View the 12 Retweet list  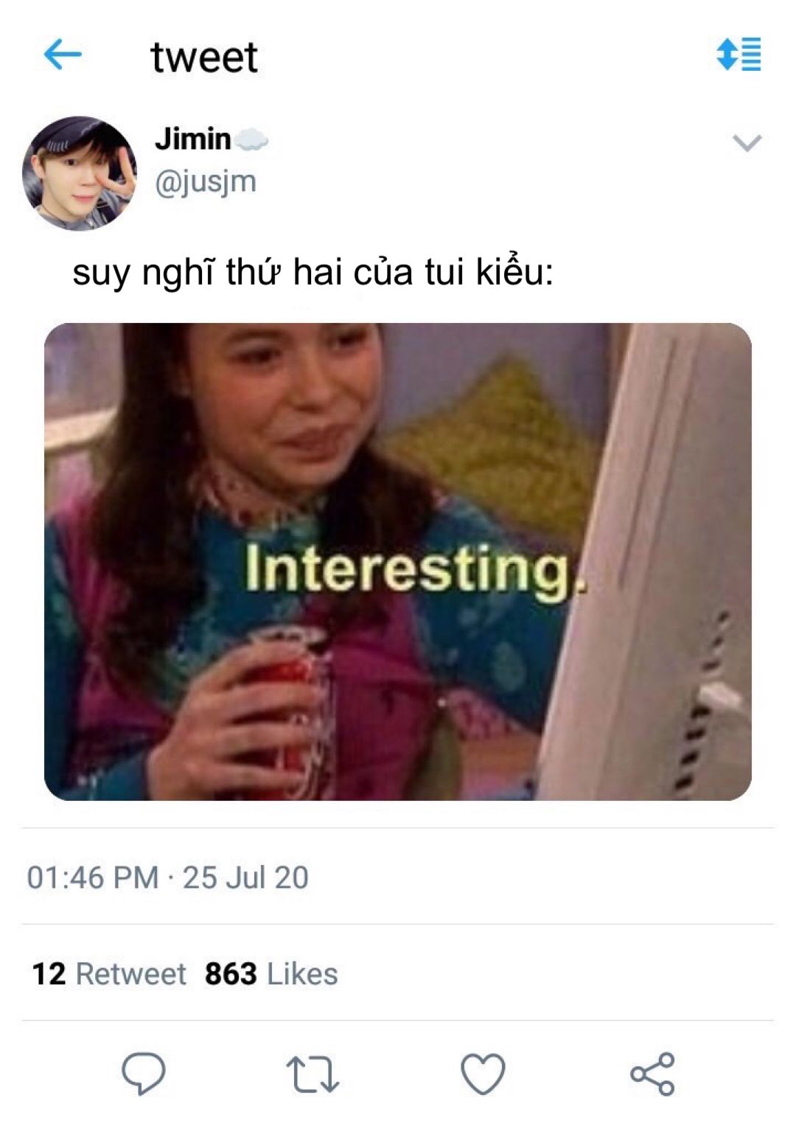(x=109, y=974)
